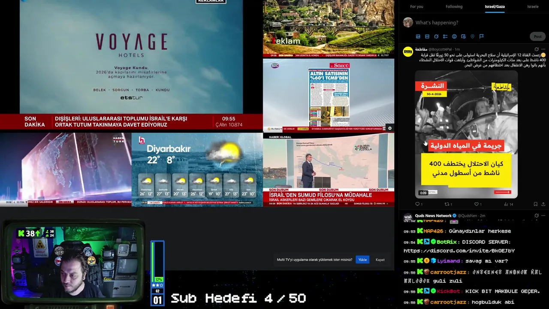Like the Boycott4Pal tweet
Viewport: 549px width, 309px height.
pyautogui.click(x=476, y=204)
